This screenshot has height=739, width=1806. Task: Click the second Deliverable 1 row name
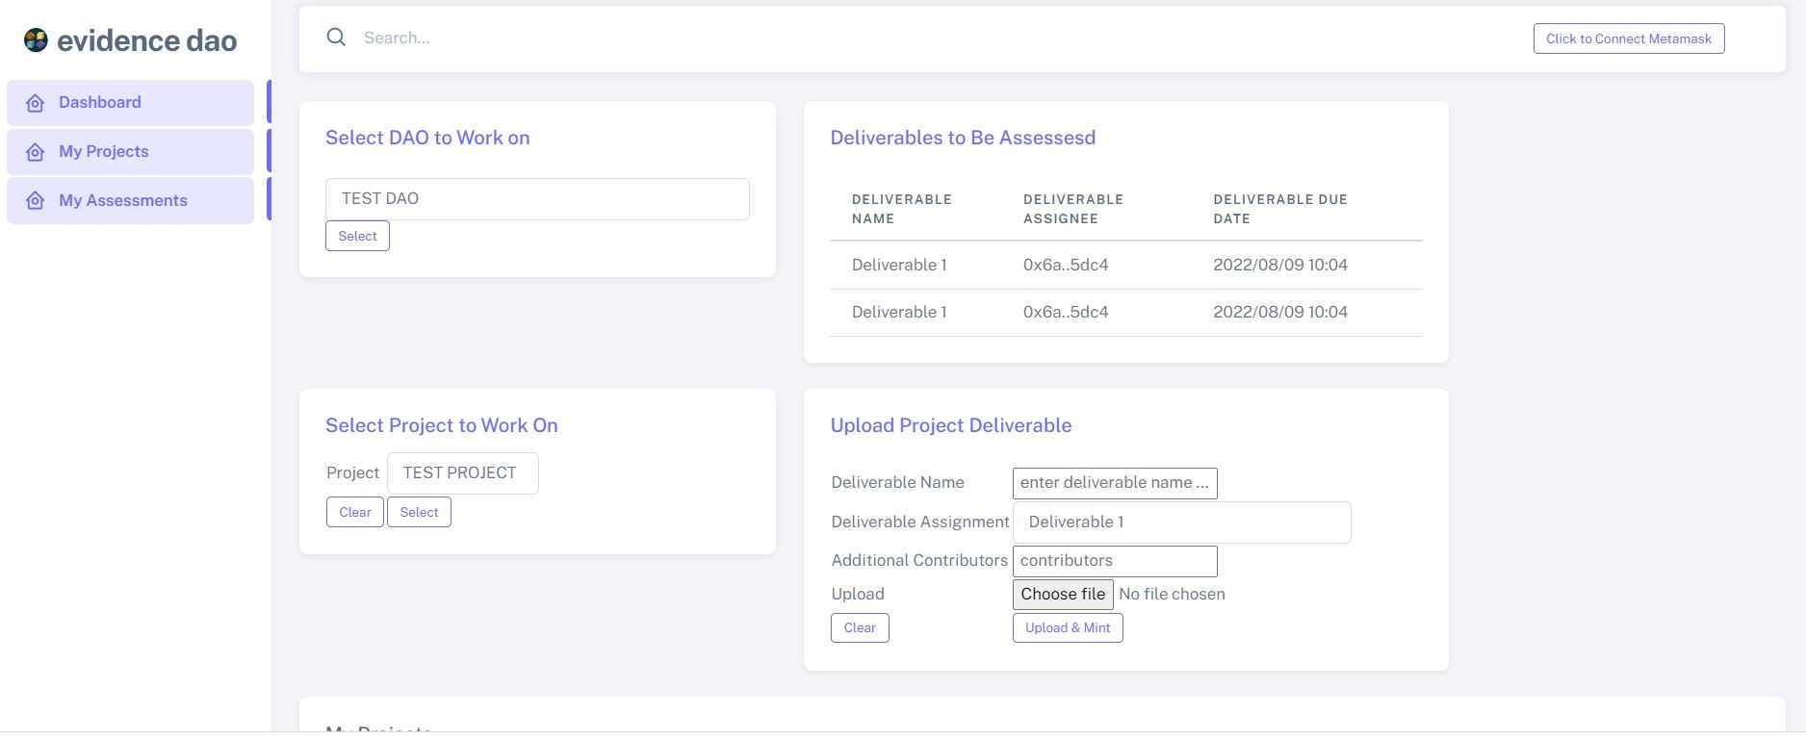point(899,312)
